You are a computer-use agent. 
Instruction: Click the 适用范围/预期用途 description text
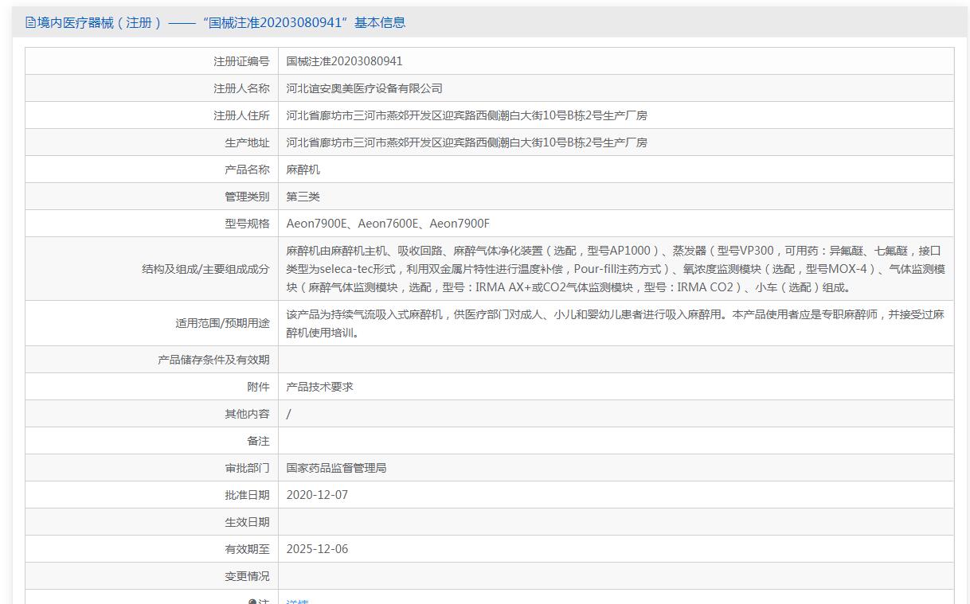615,323
